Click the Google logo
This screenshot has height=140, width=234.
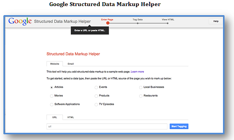coord(20,21)
